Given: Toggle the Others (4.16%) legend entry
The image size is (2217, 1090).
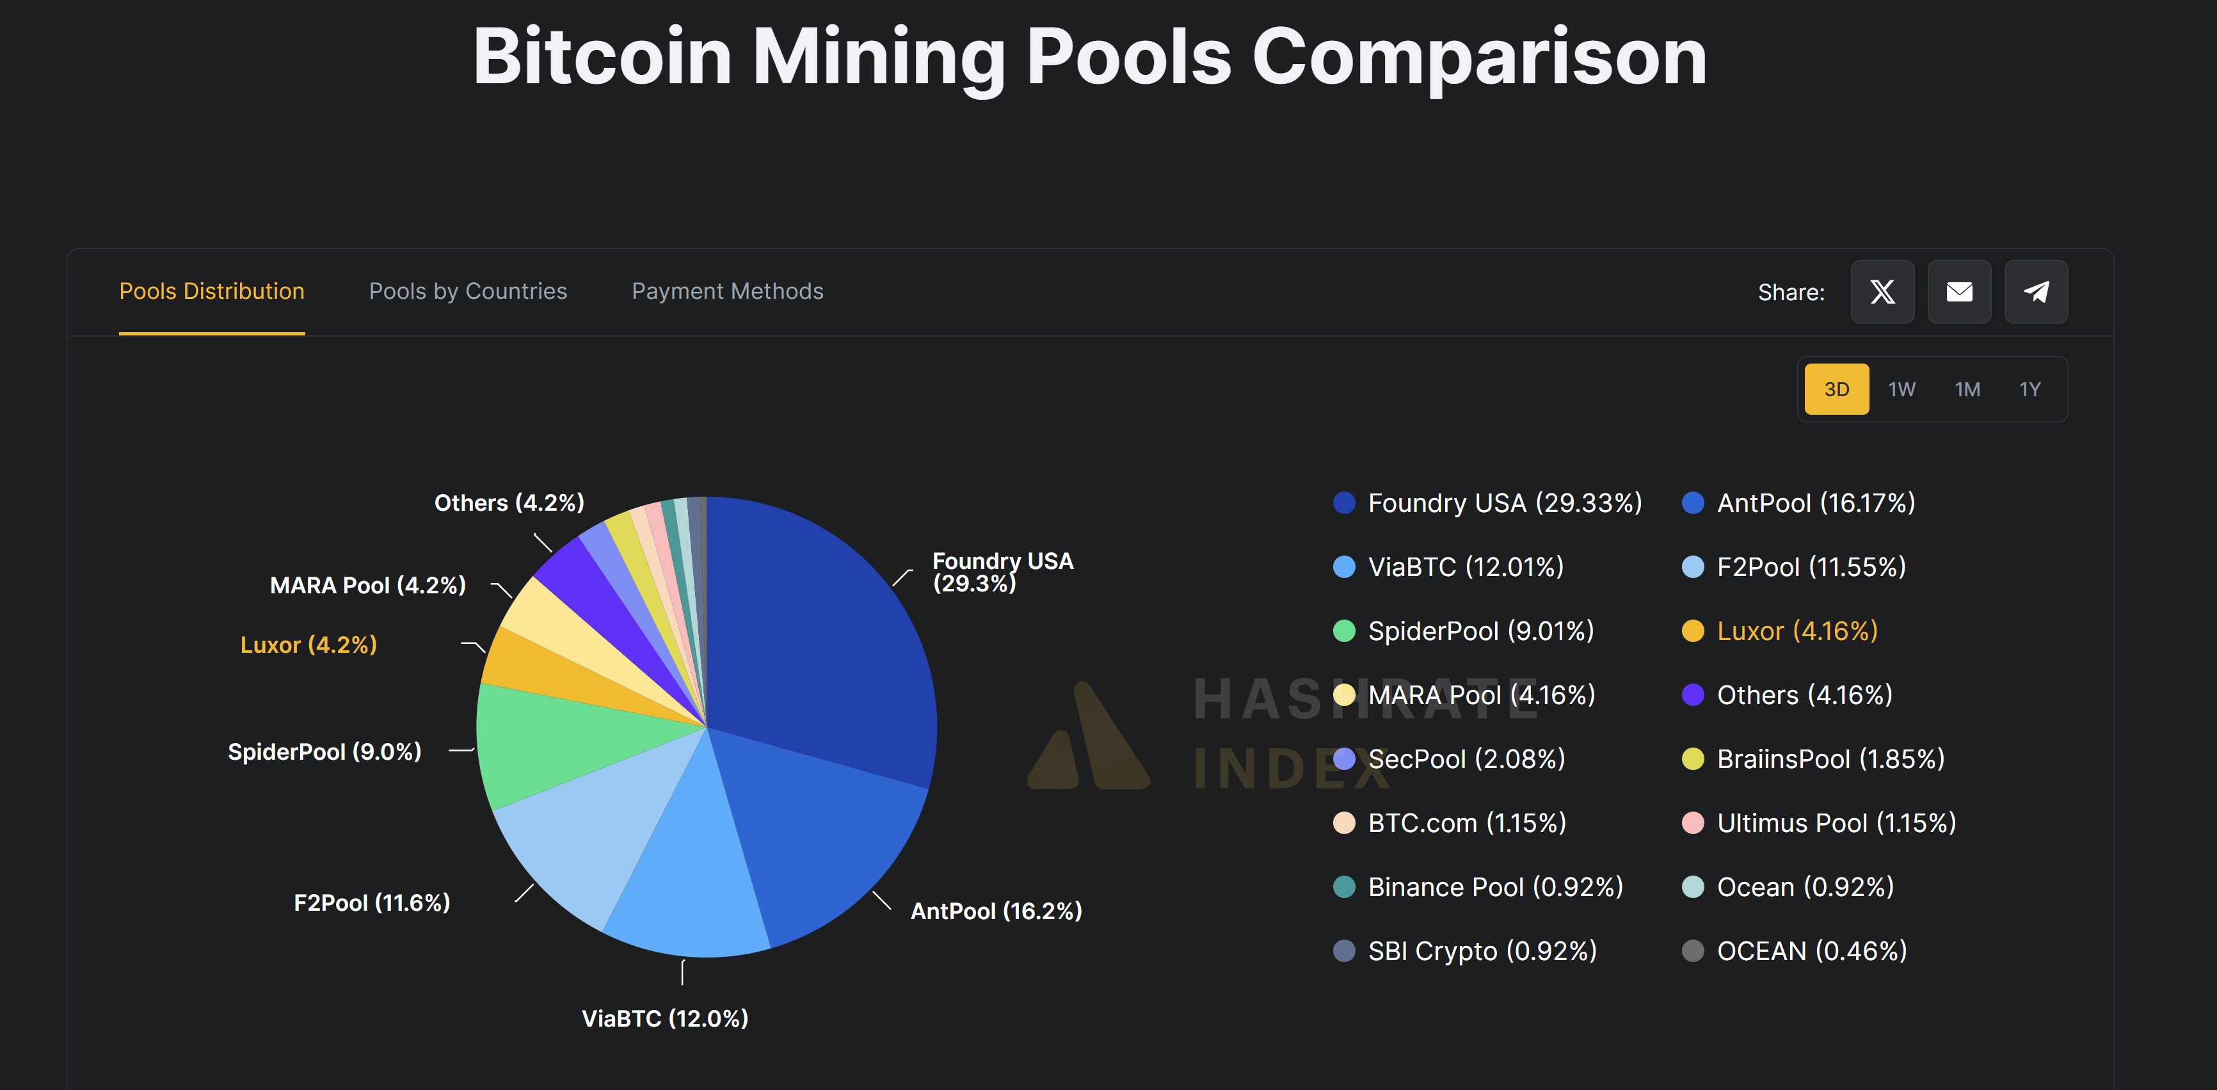Looking at the screenshot, I should pyautogui.click(x=1804, y=695).
